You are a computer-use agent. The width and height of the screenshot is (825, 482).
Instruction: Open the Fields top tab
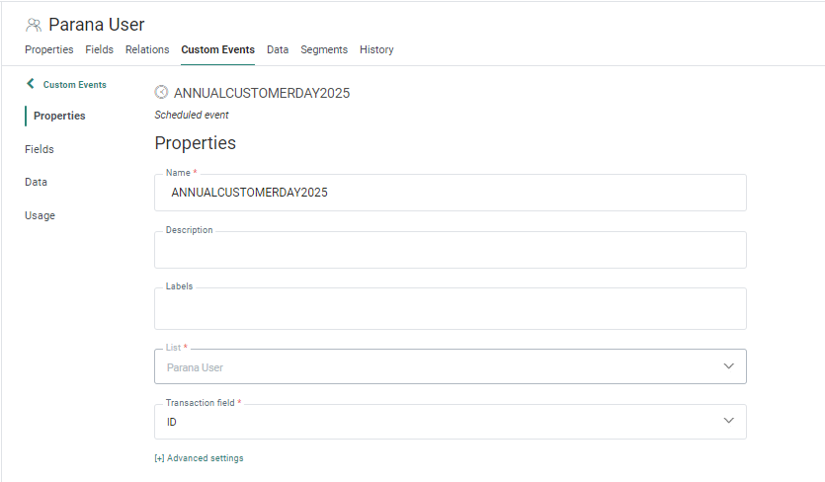point(99,49)
